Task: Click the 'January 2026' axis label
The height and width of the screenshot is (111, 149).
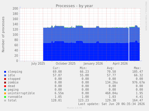Action: pyautogui.click(x=93, y=64)
